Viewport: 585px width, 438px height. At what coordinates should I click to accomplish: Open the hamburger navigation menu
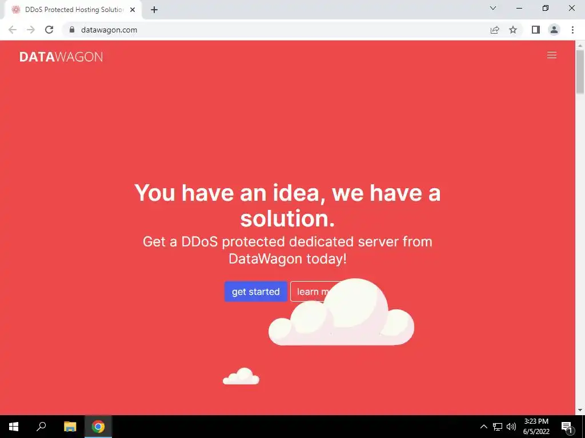tap(551, 55)
